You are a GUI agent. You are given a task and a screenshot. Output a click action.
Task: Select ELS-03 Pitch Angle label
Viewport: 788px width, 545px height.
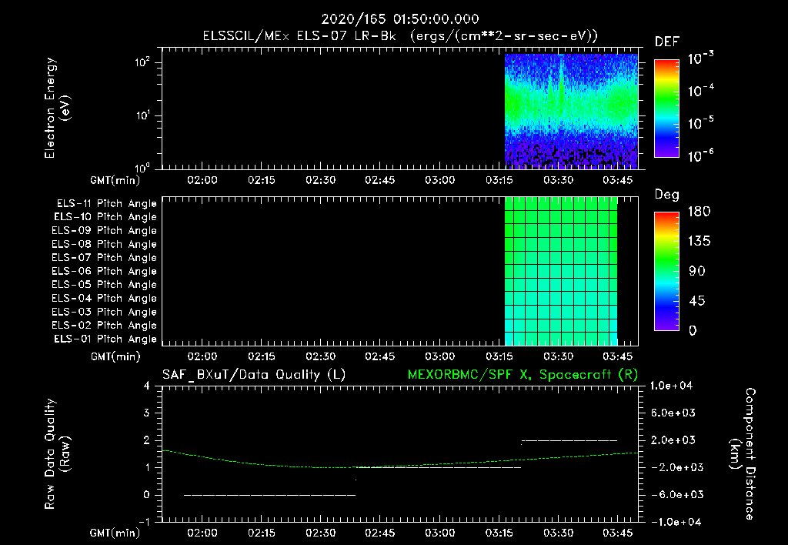104,313
